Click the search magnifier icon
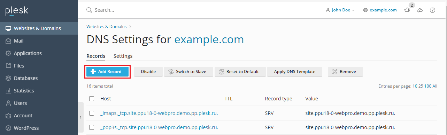The image size is (447, 135). [89, 10]
